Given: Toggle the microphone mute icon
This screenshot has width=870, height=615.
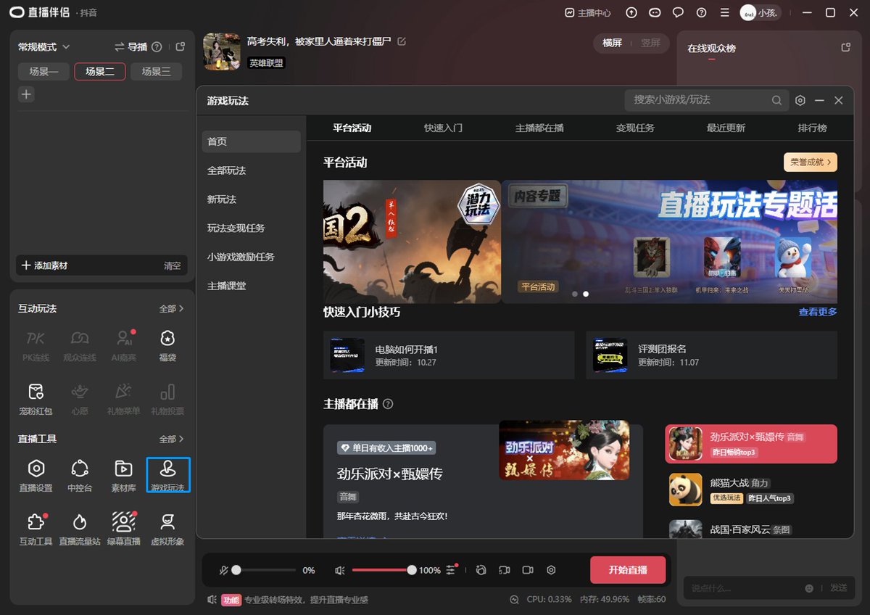Looking at the screenshot, I should [x=224, y=571].
